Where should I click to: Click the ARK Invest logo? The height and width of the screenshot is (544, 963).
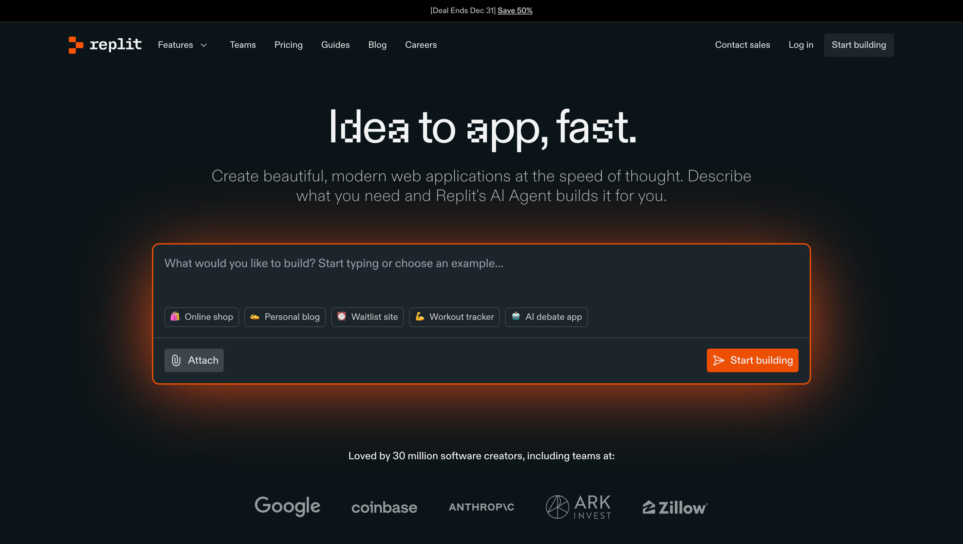click(x=578, y=507)
